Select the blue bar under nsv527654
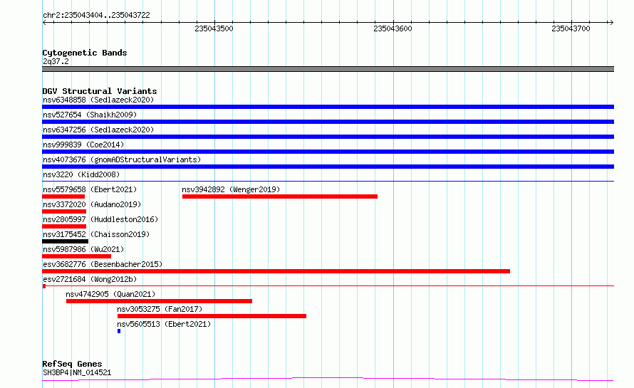This screenshot has height=388, width=634. [x=328, y=122]
